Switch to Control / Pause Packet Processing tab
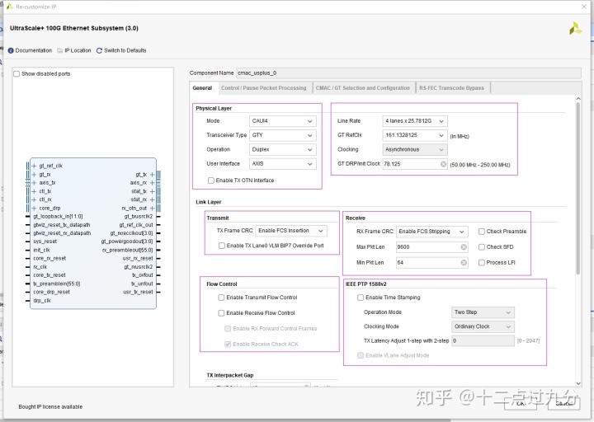This screenshot has height=422, width=594. coord(264,88)
